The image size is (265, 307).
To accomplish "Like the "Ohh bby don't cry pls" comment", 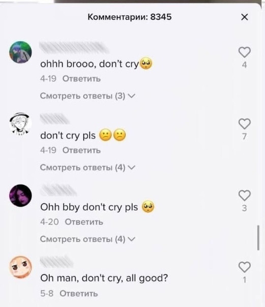I will click(245, 195).
